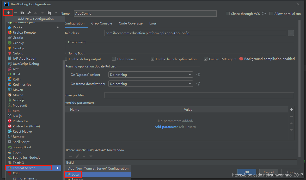Click the toolbar more chevrons icon
The width and height of the screenshot is (306, 180).
(56, 13)
